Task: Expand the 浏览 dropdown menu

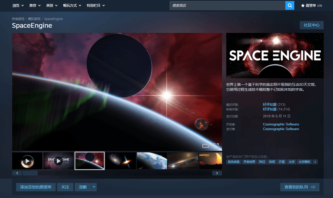Action: click(18, 5)
